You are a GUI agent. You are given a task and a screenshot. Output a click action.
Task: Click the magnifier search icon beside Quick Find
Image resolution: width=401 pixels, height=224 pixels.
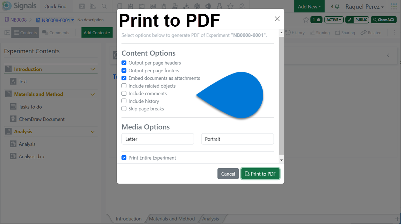coord(104,6)
